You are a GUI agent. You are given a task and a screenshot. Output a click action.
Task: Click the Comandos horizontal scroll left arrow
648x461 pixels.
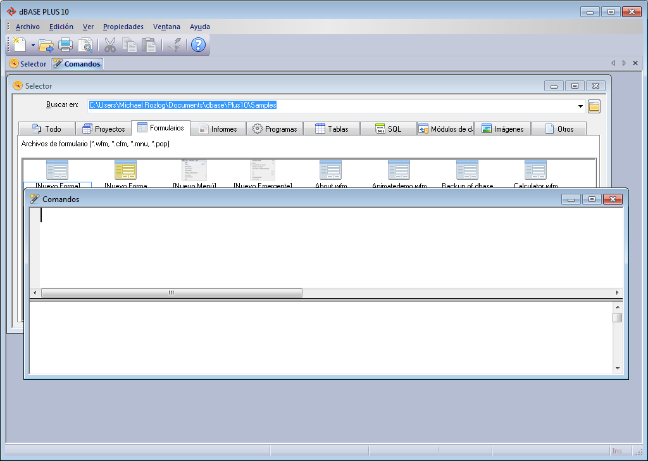click(35, 293)
